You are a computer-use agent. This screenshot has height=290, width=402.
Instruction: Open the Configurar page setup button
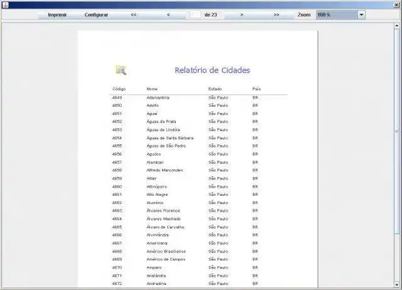[x=96, y=15]
